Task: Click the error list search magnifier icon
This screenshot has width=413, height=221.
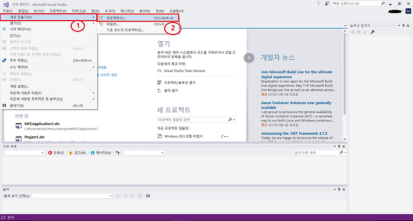Action: click(341, 152)
